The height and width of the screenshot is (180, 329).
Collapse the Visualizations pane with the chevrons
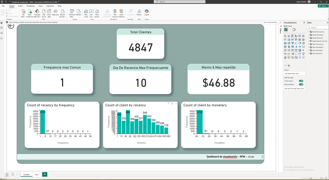click(x=304, y=23)
